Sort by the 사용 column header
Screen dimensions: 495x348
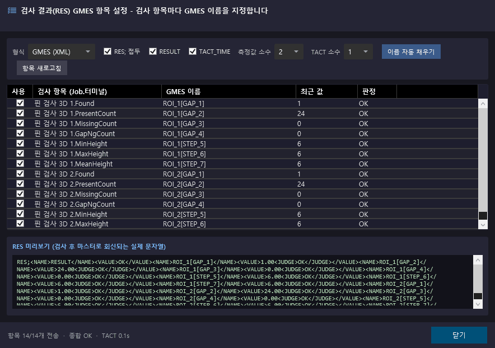[x=20, y=91]
